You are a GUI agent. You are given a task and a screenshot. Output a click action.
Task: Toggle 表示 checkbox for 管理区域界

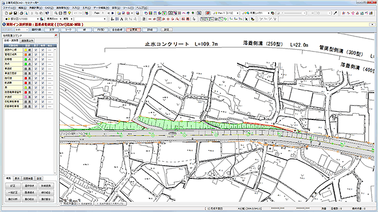[x=36, y=55]
